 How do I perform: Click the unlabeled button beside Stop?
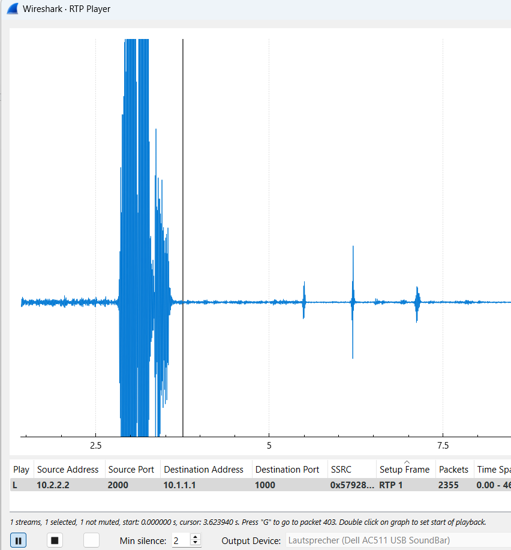[x=91, y=540]
